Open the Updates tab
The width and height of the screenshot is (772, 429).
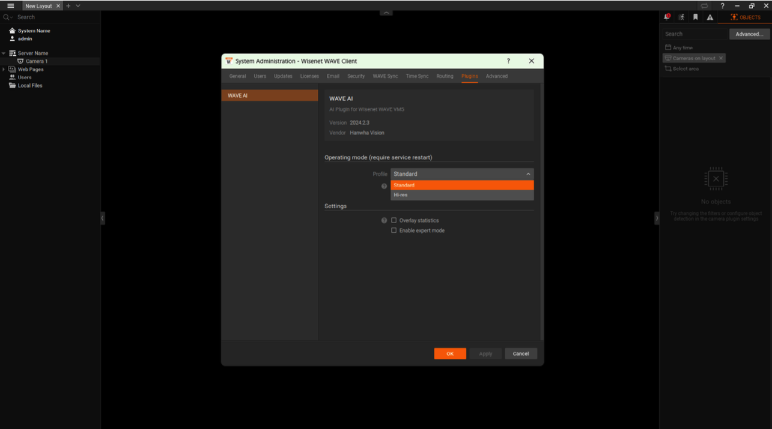283,76
